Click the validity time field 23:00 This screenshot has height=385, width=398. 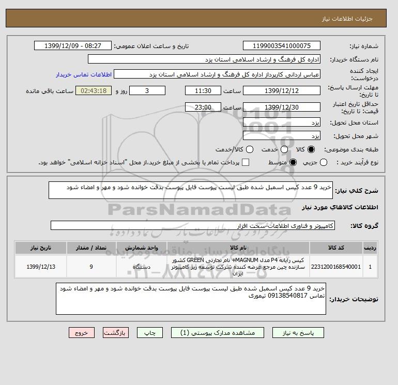coord(203,107)
